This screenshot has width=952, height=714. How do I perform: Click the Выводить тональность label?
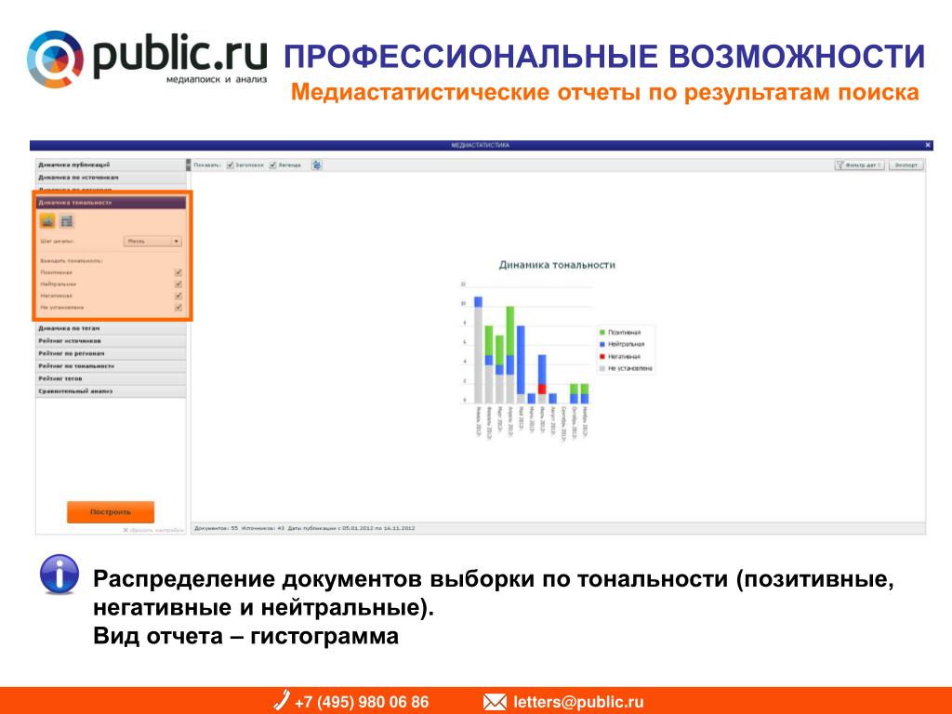(x=72, y=260)
